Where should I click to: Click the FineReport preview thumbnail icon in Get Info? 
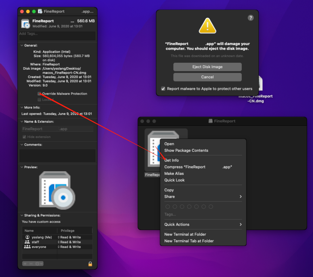pyautogui.click(x=57, y=189)
